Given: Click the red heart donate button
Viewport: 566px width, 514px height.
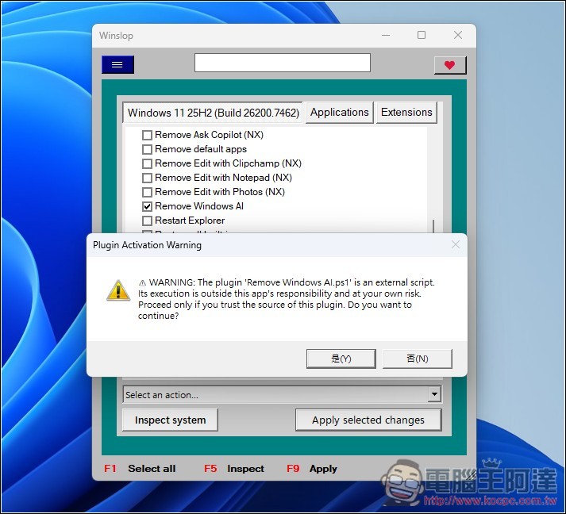Looking at the screenshot, I should (450, 65).
